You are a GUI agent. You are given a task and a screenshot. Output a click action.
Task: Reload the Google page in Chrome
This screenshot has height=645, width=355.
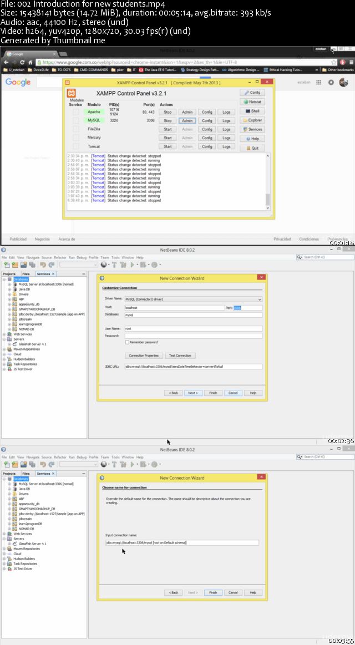(x=23, y=62)
